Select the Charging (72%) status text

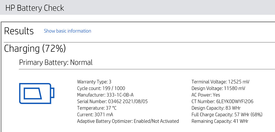(35, 49)
